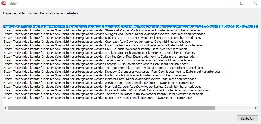
Task: Click the Fehler window title text
Action: pyautogui.click(x=12, y=3)
